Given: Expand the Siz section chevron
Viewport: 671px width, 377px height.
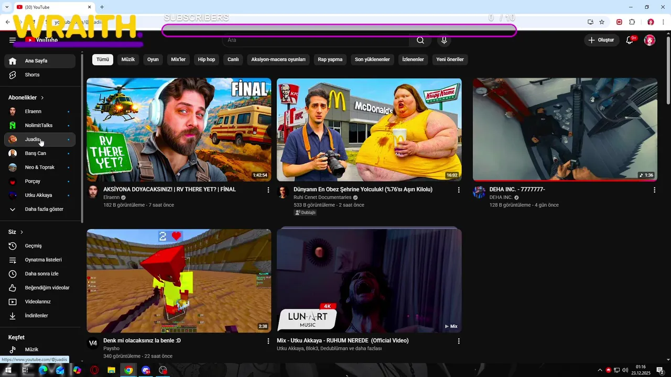Looking at the screenshot, I should (22, 232).
